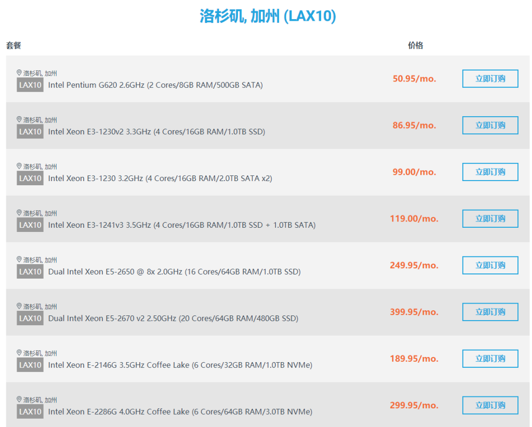Click the 洛杉矶, 加州 (LAX10) page heading

pos(268,16)
